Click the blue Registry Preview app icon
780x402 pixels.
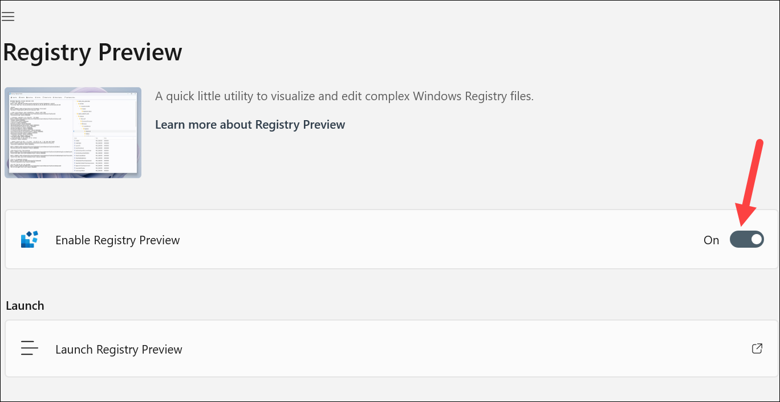(x=30, y=240)
